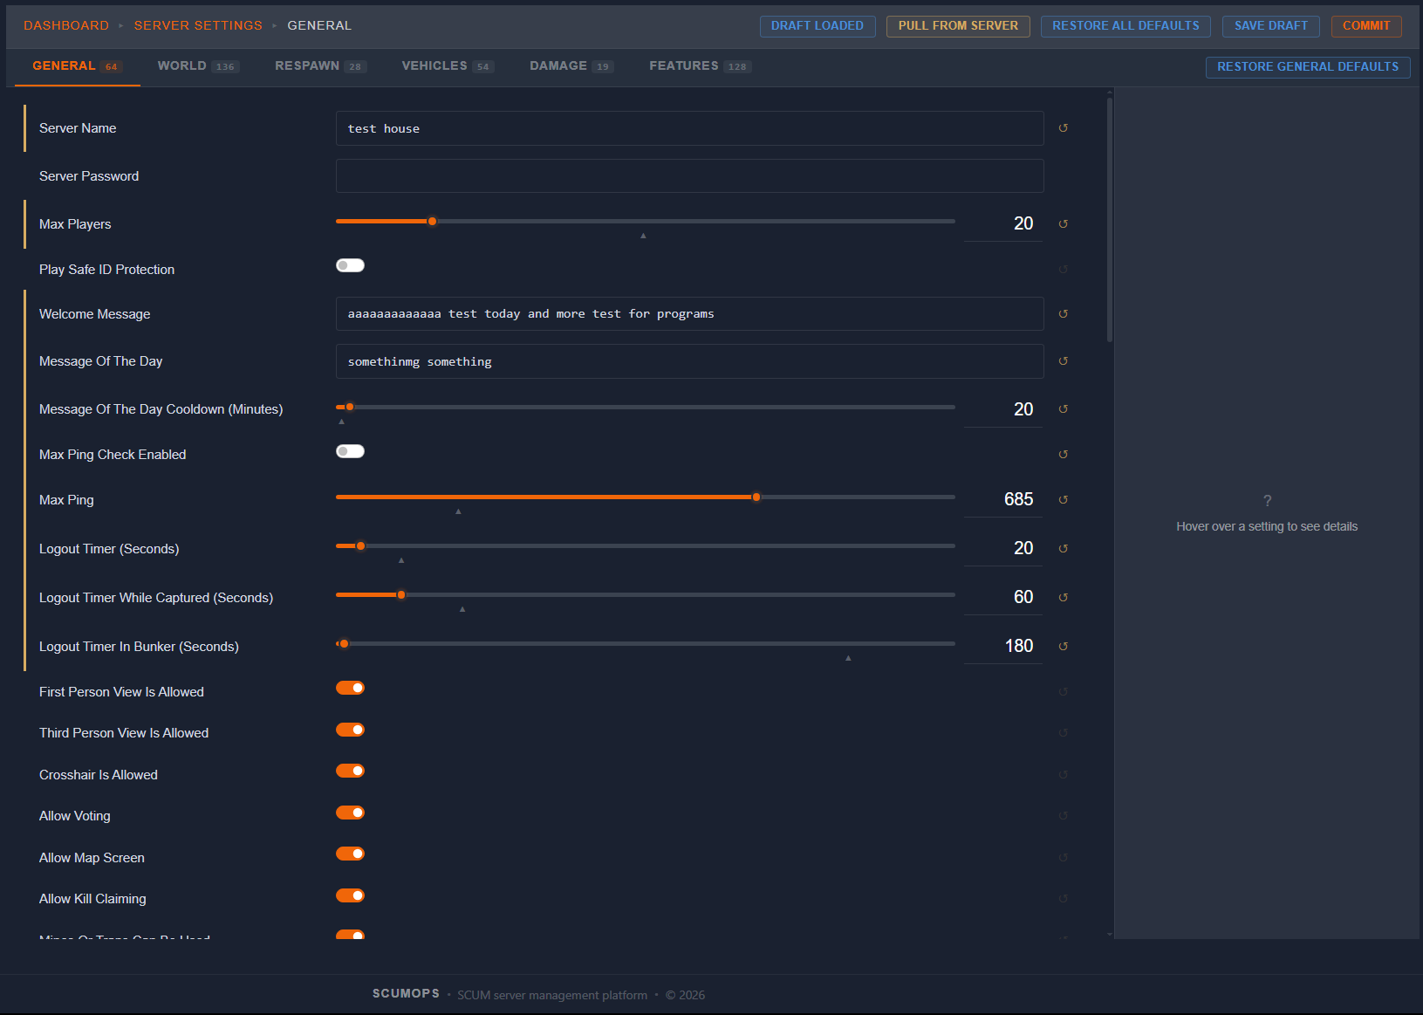Viewport: 1423px width, 1015px height.
Task: Reset Logout Timer In Bunker icon
Action: tap(1063, 647)
